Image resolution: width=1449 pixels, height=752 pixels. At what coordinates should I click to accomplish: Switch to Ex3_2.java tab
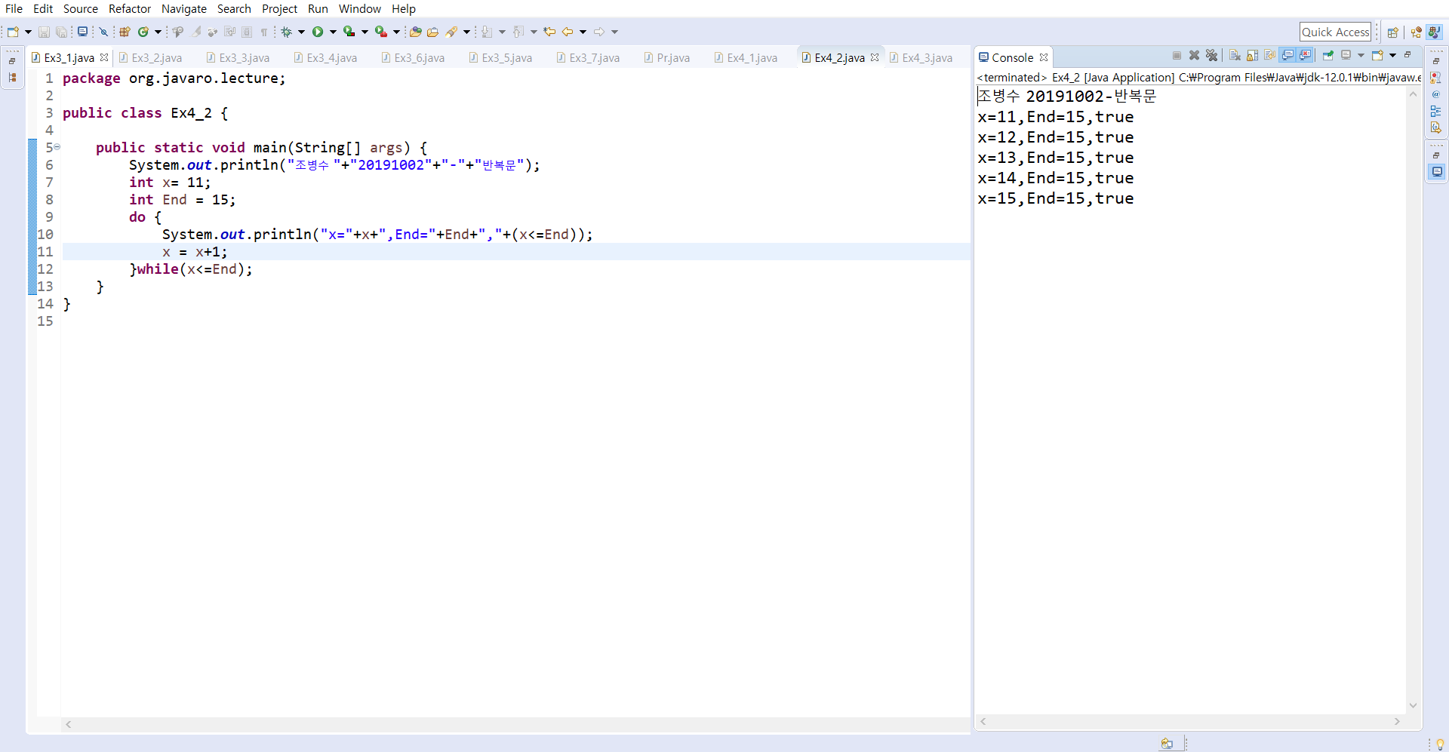(151, 57)
